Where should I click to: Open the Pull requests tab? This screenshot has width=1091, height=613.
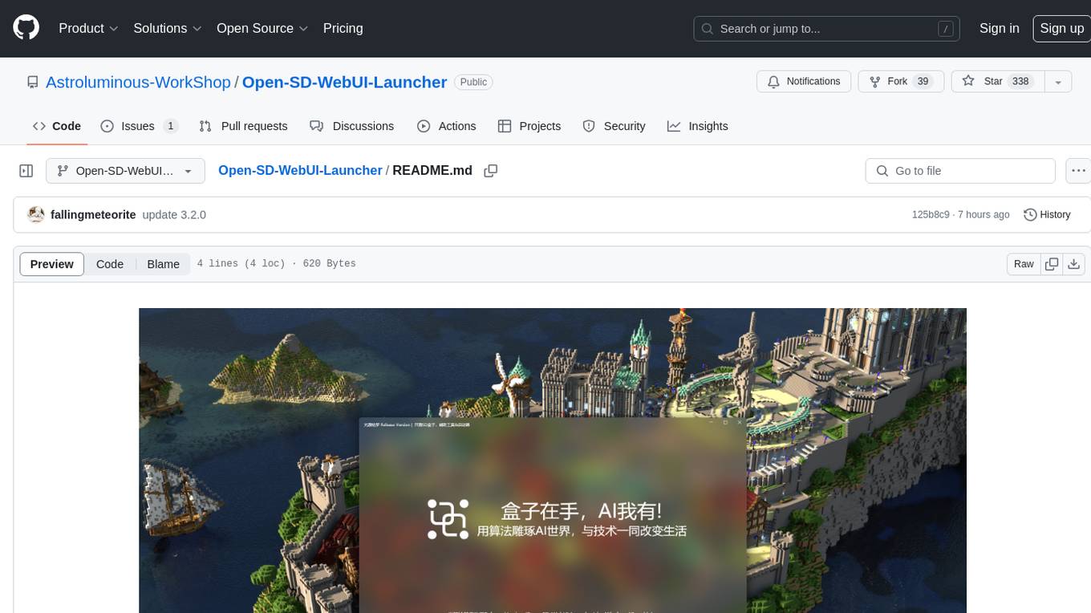tap(243, 126)
